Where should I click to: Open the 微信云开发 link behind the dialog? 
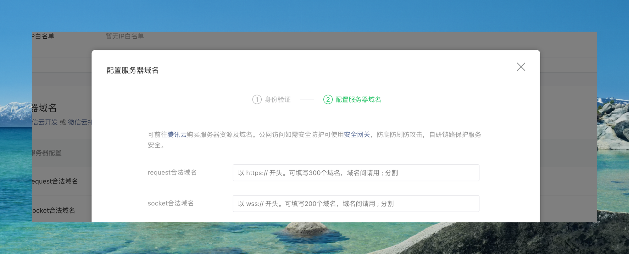tap(45, 122)
